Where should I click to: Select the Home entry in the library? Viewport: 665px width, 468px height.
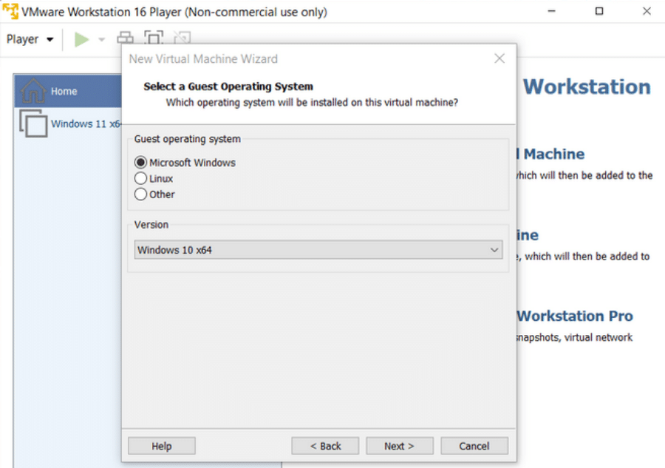coord(64,92)
